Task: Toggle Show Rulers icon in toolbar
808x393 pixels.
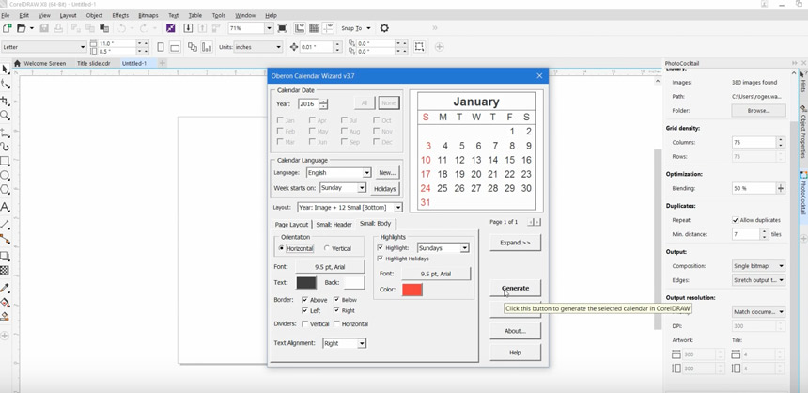Action: 299,28
